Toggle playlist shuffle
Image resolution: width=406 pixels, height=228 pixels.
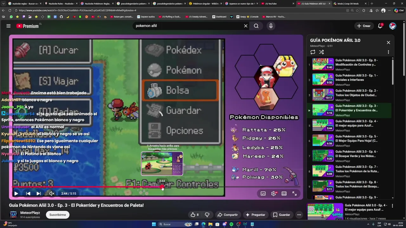click(321, 52)
